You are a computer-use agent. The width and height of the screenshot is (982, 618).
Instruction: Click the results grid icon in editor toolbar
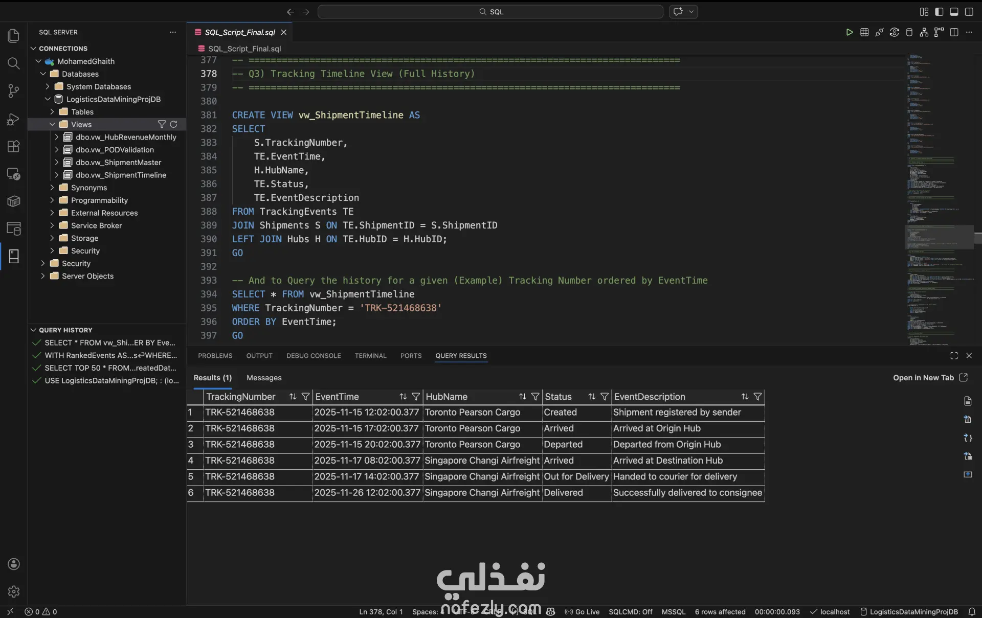[864, 32]
